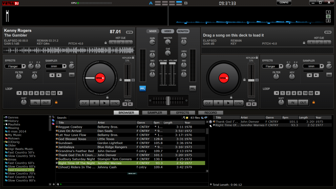This screenshot has height=189, width=336.
Task: Click the left deck turntable platter
Action: coord(100,78)
